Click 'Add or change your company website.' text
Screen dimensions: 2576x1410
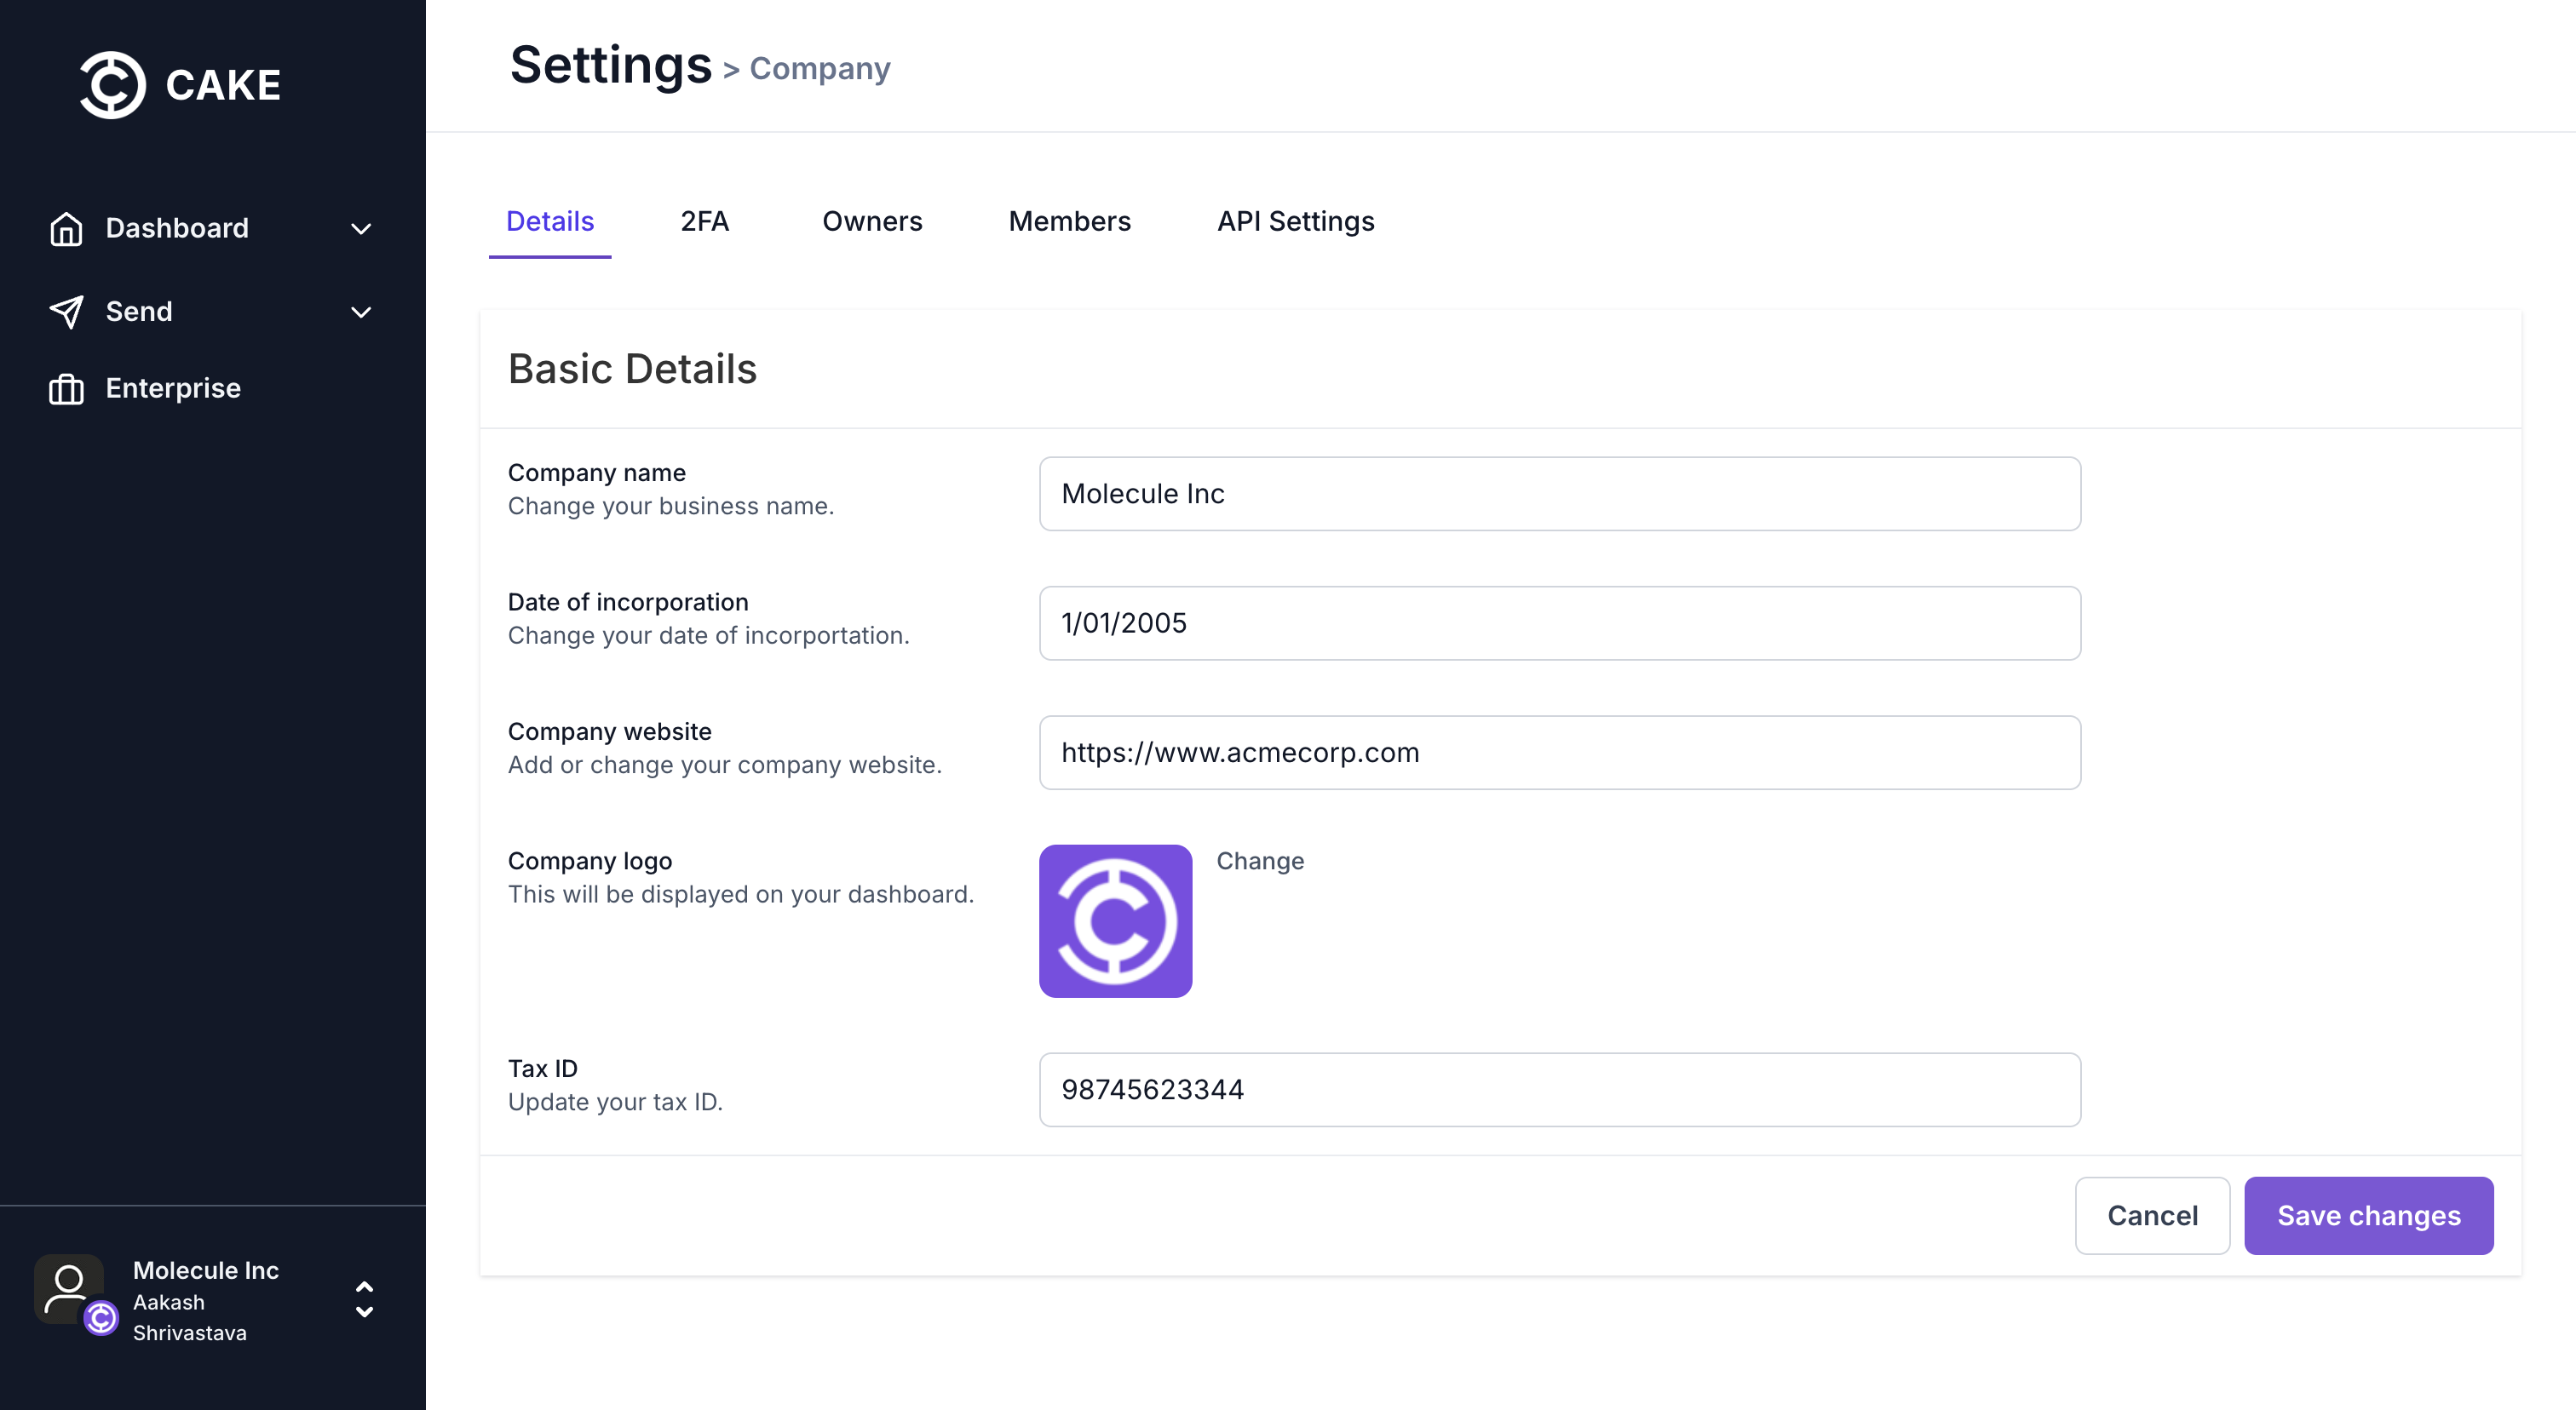(x=725, y=765)
